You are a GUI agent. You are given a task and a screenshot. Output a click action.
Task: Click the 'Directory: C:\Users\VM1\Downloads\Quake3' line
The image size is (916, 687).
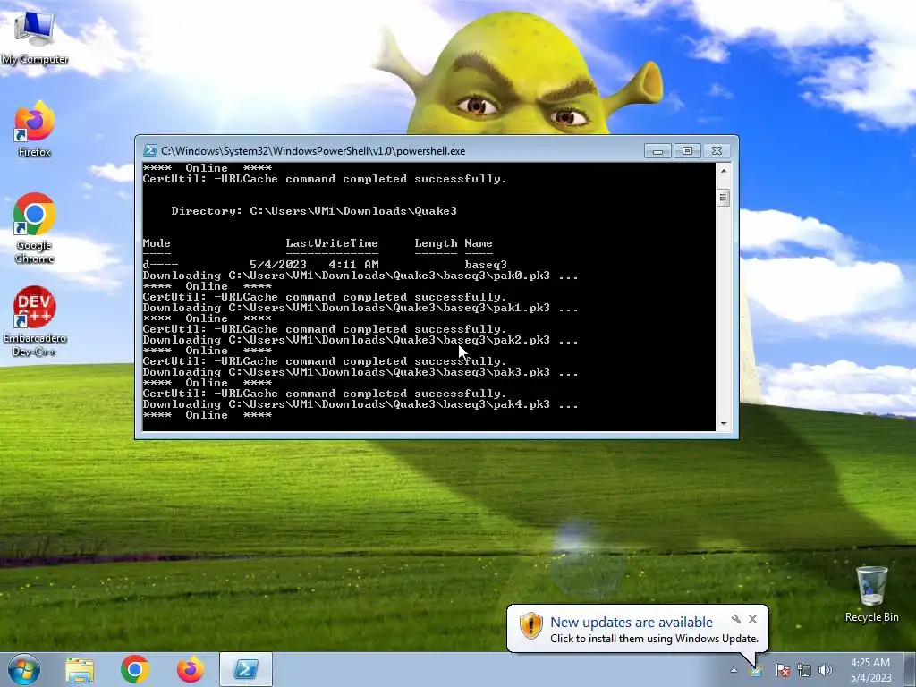314,211
